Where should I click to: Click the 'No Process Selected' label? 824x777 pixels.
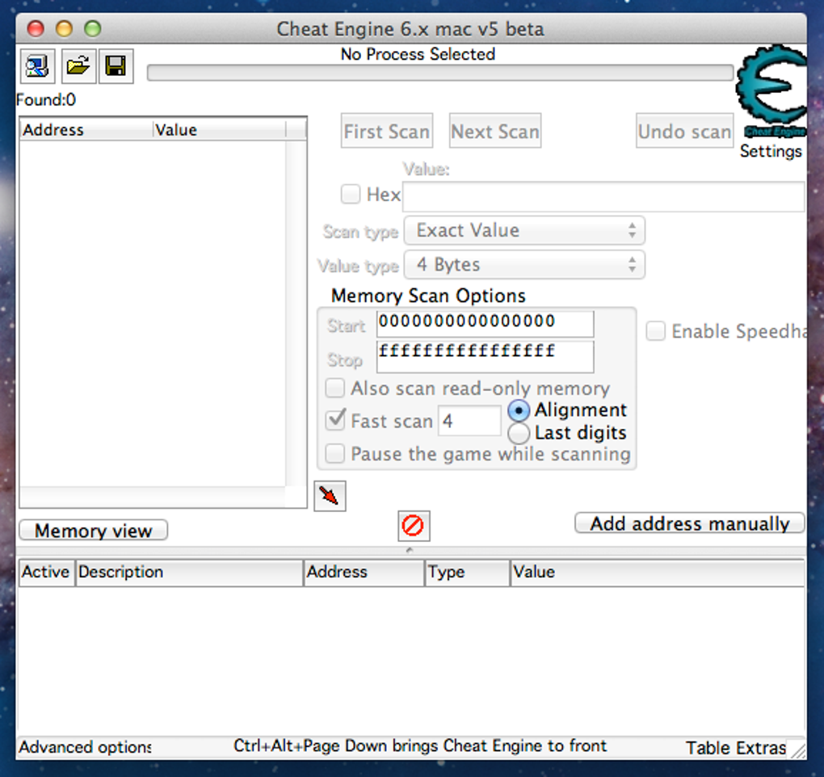[418, 54]
